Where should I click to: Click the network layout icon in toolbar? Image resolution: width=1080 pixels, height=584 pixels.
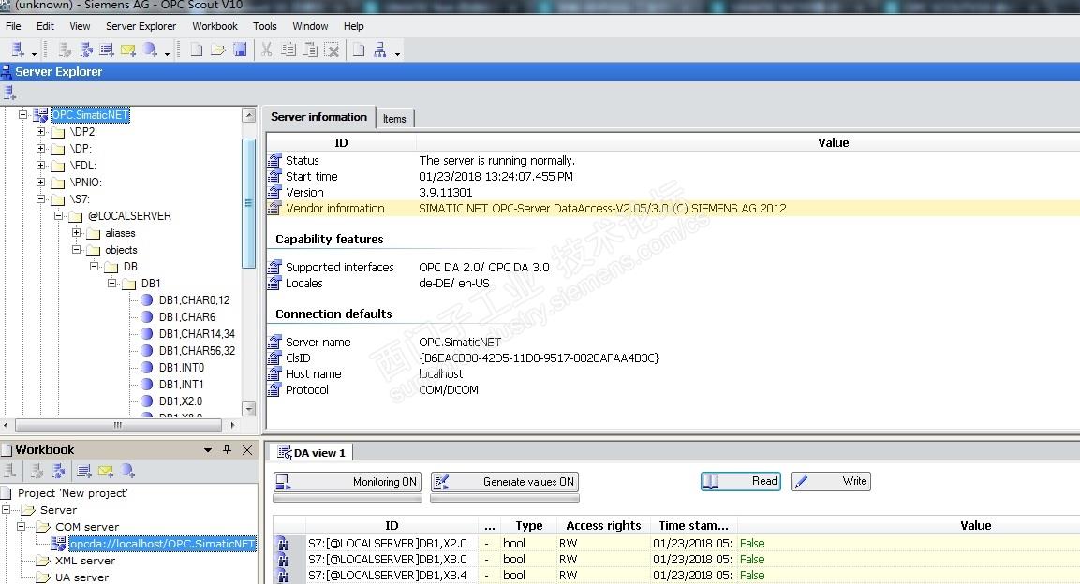380,51
